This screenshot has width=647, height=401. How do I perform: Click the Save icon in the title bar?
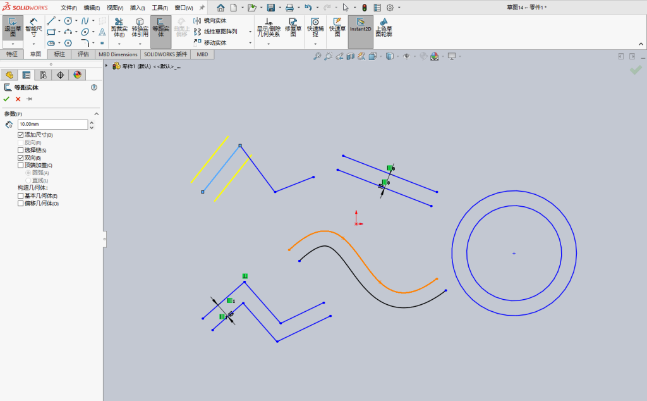coord(270,8)
